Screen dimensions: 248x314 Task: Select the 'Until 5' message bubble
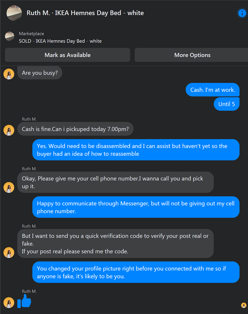[x=227, y=104]
